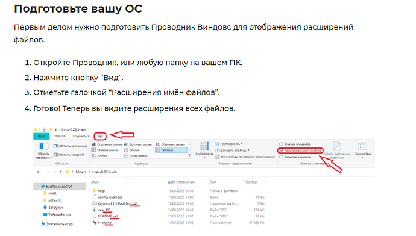Sort by Тип column header

coord(213,182)
